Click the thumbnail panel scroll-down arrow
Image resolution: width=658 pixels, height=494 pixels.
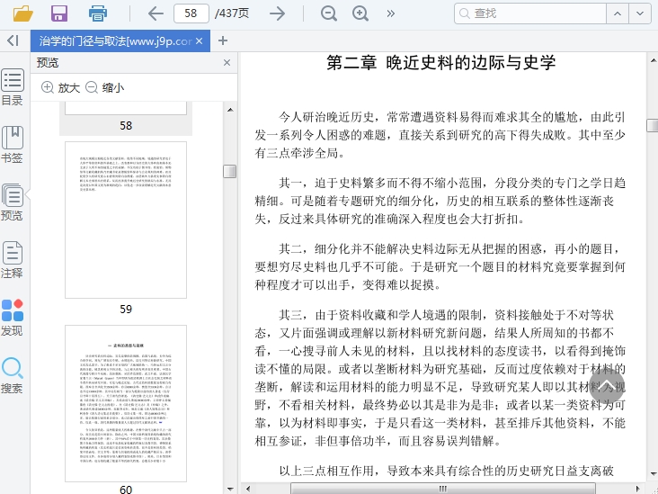[230, 489]
